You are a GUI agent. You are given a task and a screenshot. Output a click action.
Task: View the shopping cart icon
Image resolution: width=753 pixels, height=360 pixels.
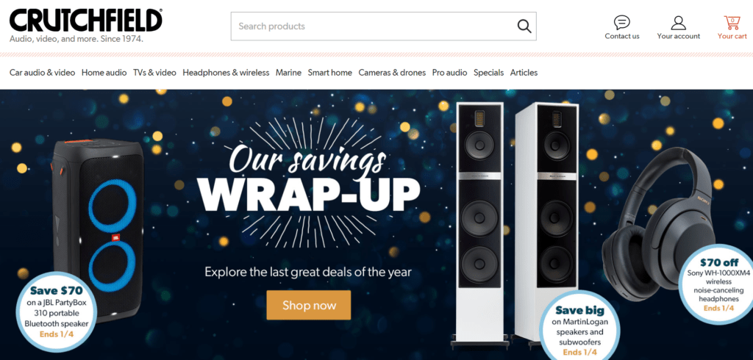(732, 23)
